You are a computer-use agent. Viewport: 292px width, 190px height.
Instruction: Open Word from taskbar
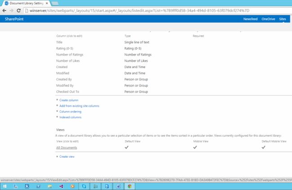tap(118, 186)
